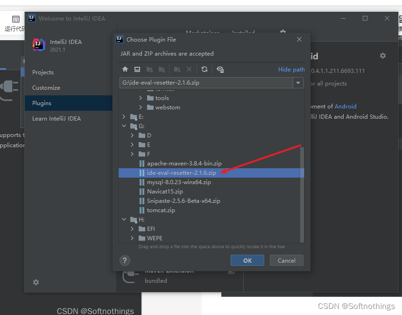Close the Choose Plugin File dialog
402x315 pixels.
tap(299, 39)
